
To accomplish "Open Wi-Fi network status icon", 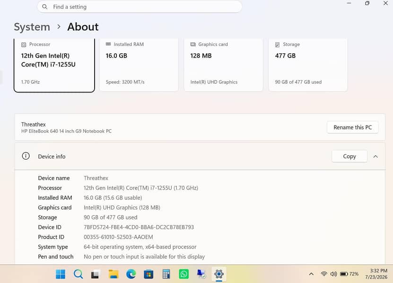I will (x=324, y=274).
